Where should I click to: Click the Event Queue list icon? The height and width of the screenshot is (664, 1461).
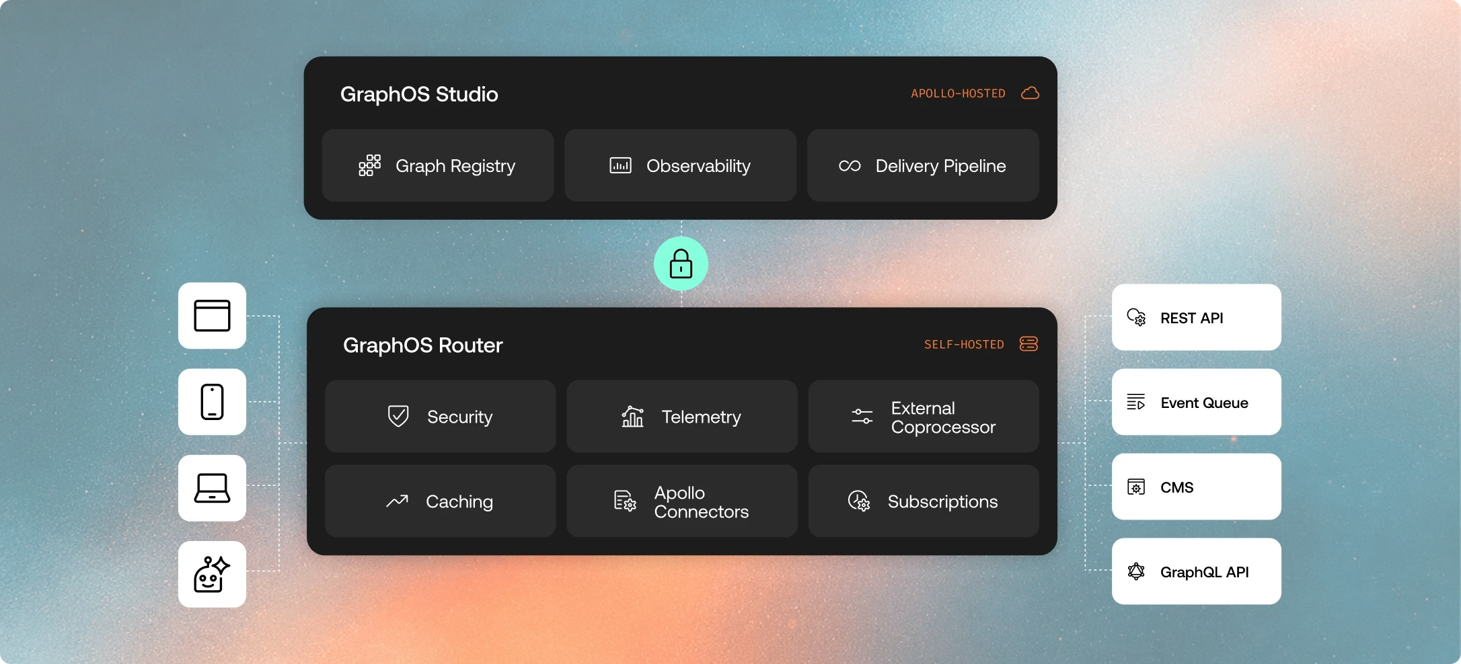(x=1136, y=402)
